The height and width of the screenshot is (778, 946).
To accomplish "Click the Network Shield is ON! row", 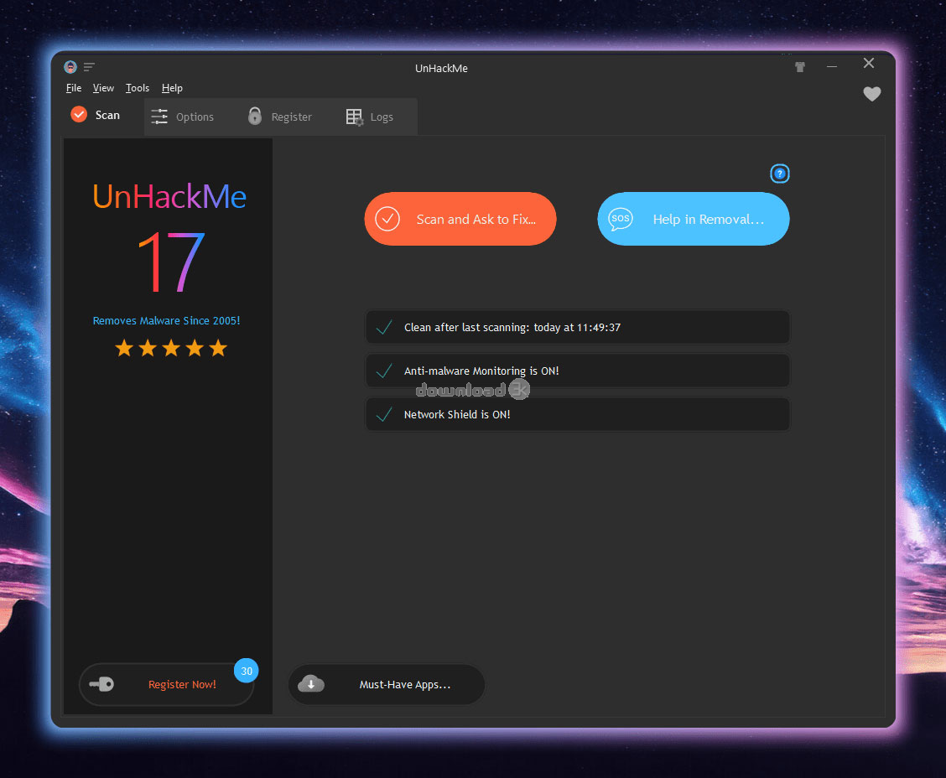I will 578,414.
